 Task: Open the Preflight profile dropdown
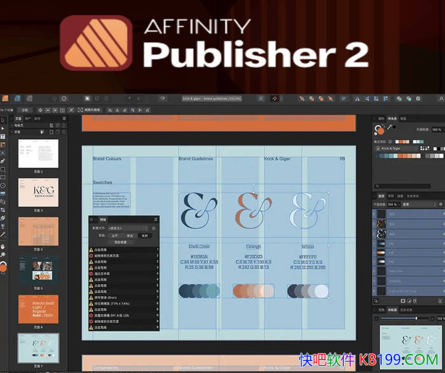click(128, 228)
